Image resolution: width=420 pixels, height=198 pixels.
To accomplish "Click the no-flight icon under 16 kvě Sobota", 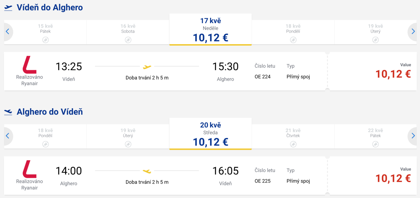I will coord(128,40).
